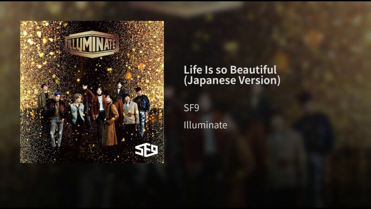Select the "Life Is so Beautiful" title line
Screen dimensions: 371x209
[x=230, y=70]
